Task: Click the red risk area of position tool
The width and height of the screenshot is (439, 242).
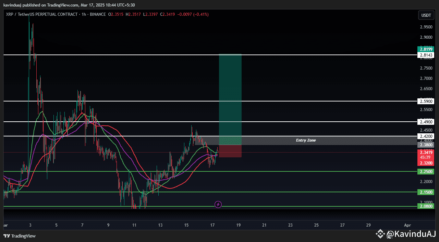Action: [x=230, y=151]
